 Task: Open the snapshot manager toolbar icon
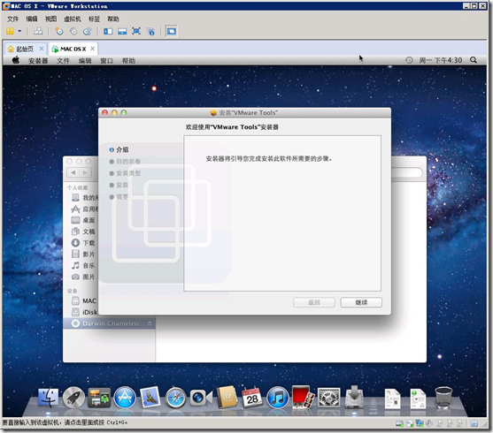click(x=87, y=31)
